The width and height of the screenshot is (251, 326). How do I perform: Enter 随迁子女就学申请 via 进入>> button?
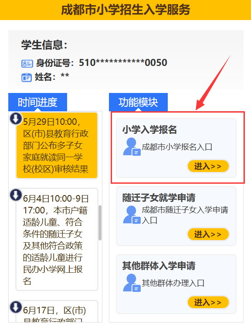click(208, 234)
